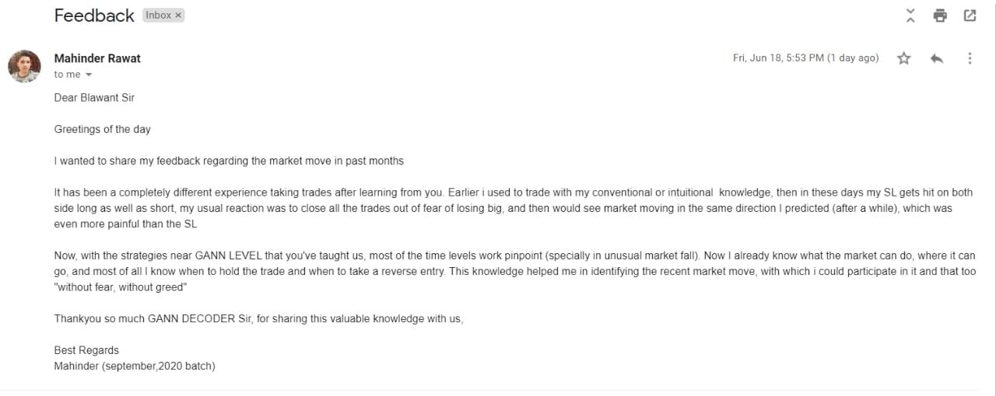
Task: Click the Inbox label tag
Action: (x=158, y=16)
